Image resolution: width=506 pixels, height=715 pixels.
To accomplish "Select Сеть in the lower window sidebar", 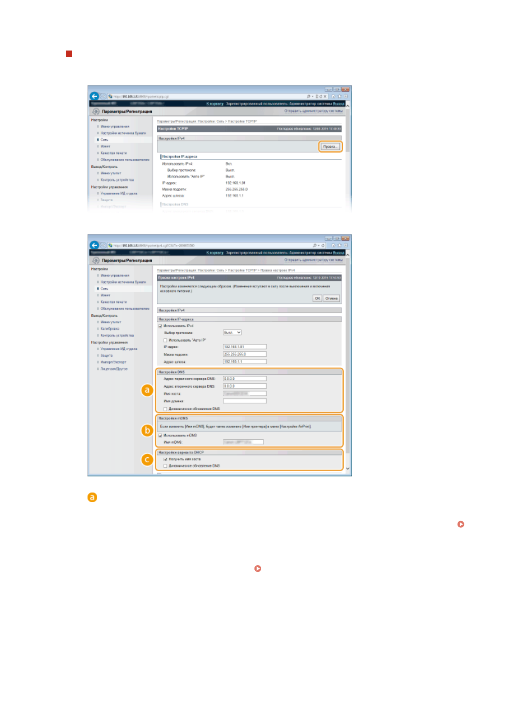I will click(x=104, y=289).
